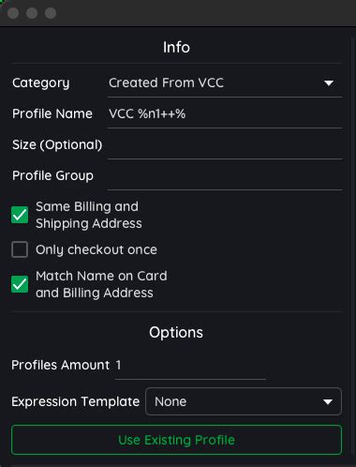Click the red close window button
This screenshot has height=467, width=356.
13,13
